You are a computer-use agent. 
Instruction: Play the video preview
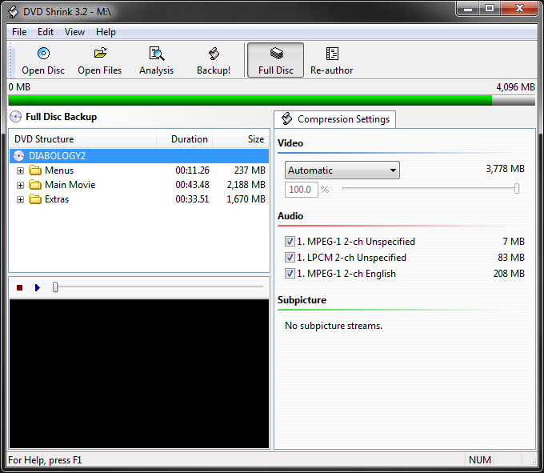coord(38,287)
